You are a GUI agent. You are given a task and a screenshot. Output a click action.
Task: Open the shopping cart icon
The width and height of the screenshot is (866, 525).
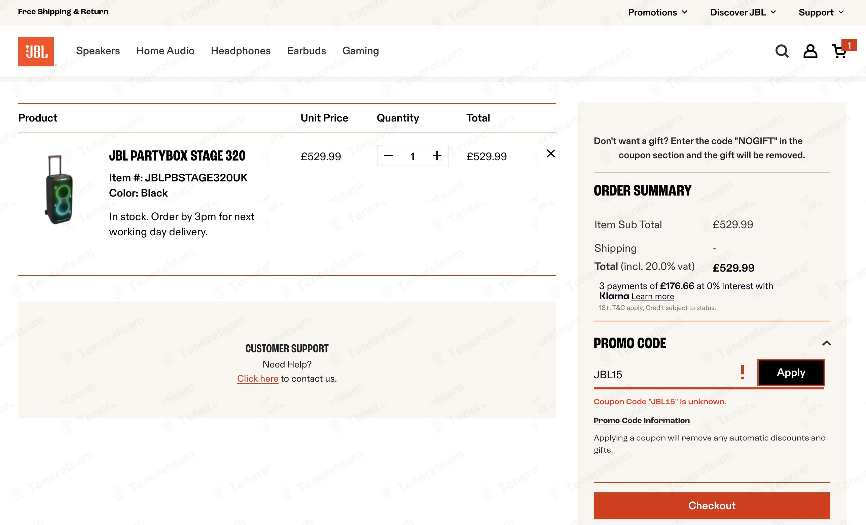click(839, 51)
